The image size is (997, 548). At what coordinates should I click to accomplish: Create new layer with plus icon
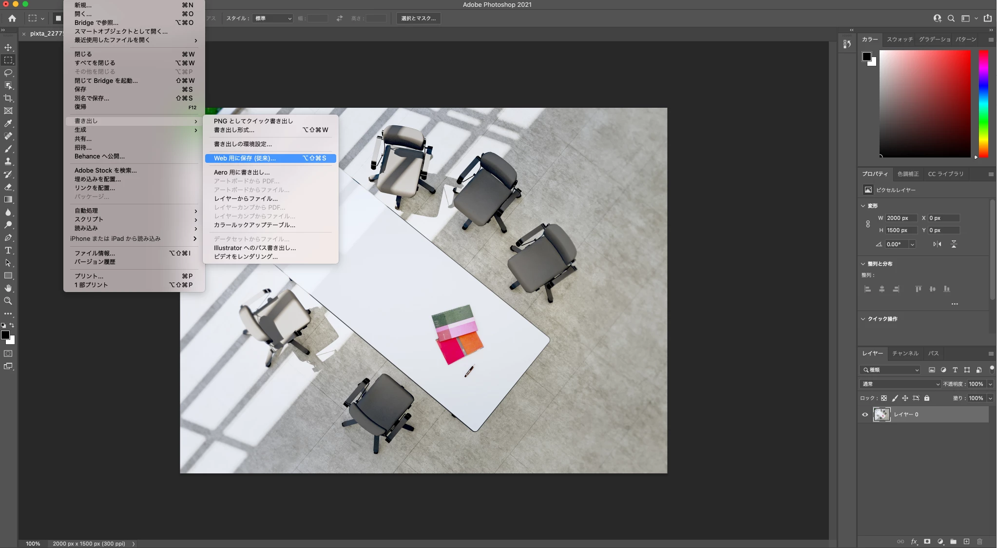point(966,541)
